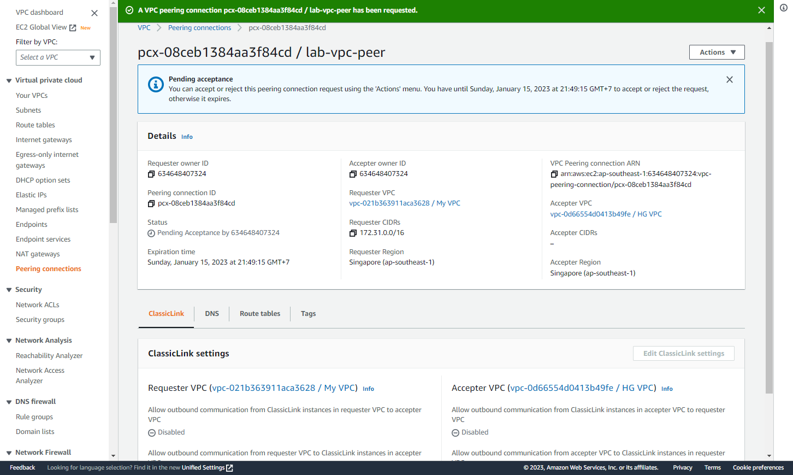Click Peering connections breadcrumb link
The width and height of the screenshot is (793, 475).
coord(199,28)
